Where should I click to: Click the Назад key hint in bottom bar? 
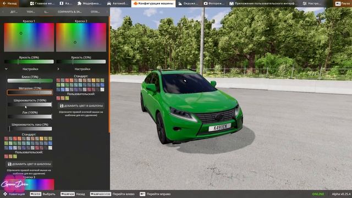click(x=73, y=194)
